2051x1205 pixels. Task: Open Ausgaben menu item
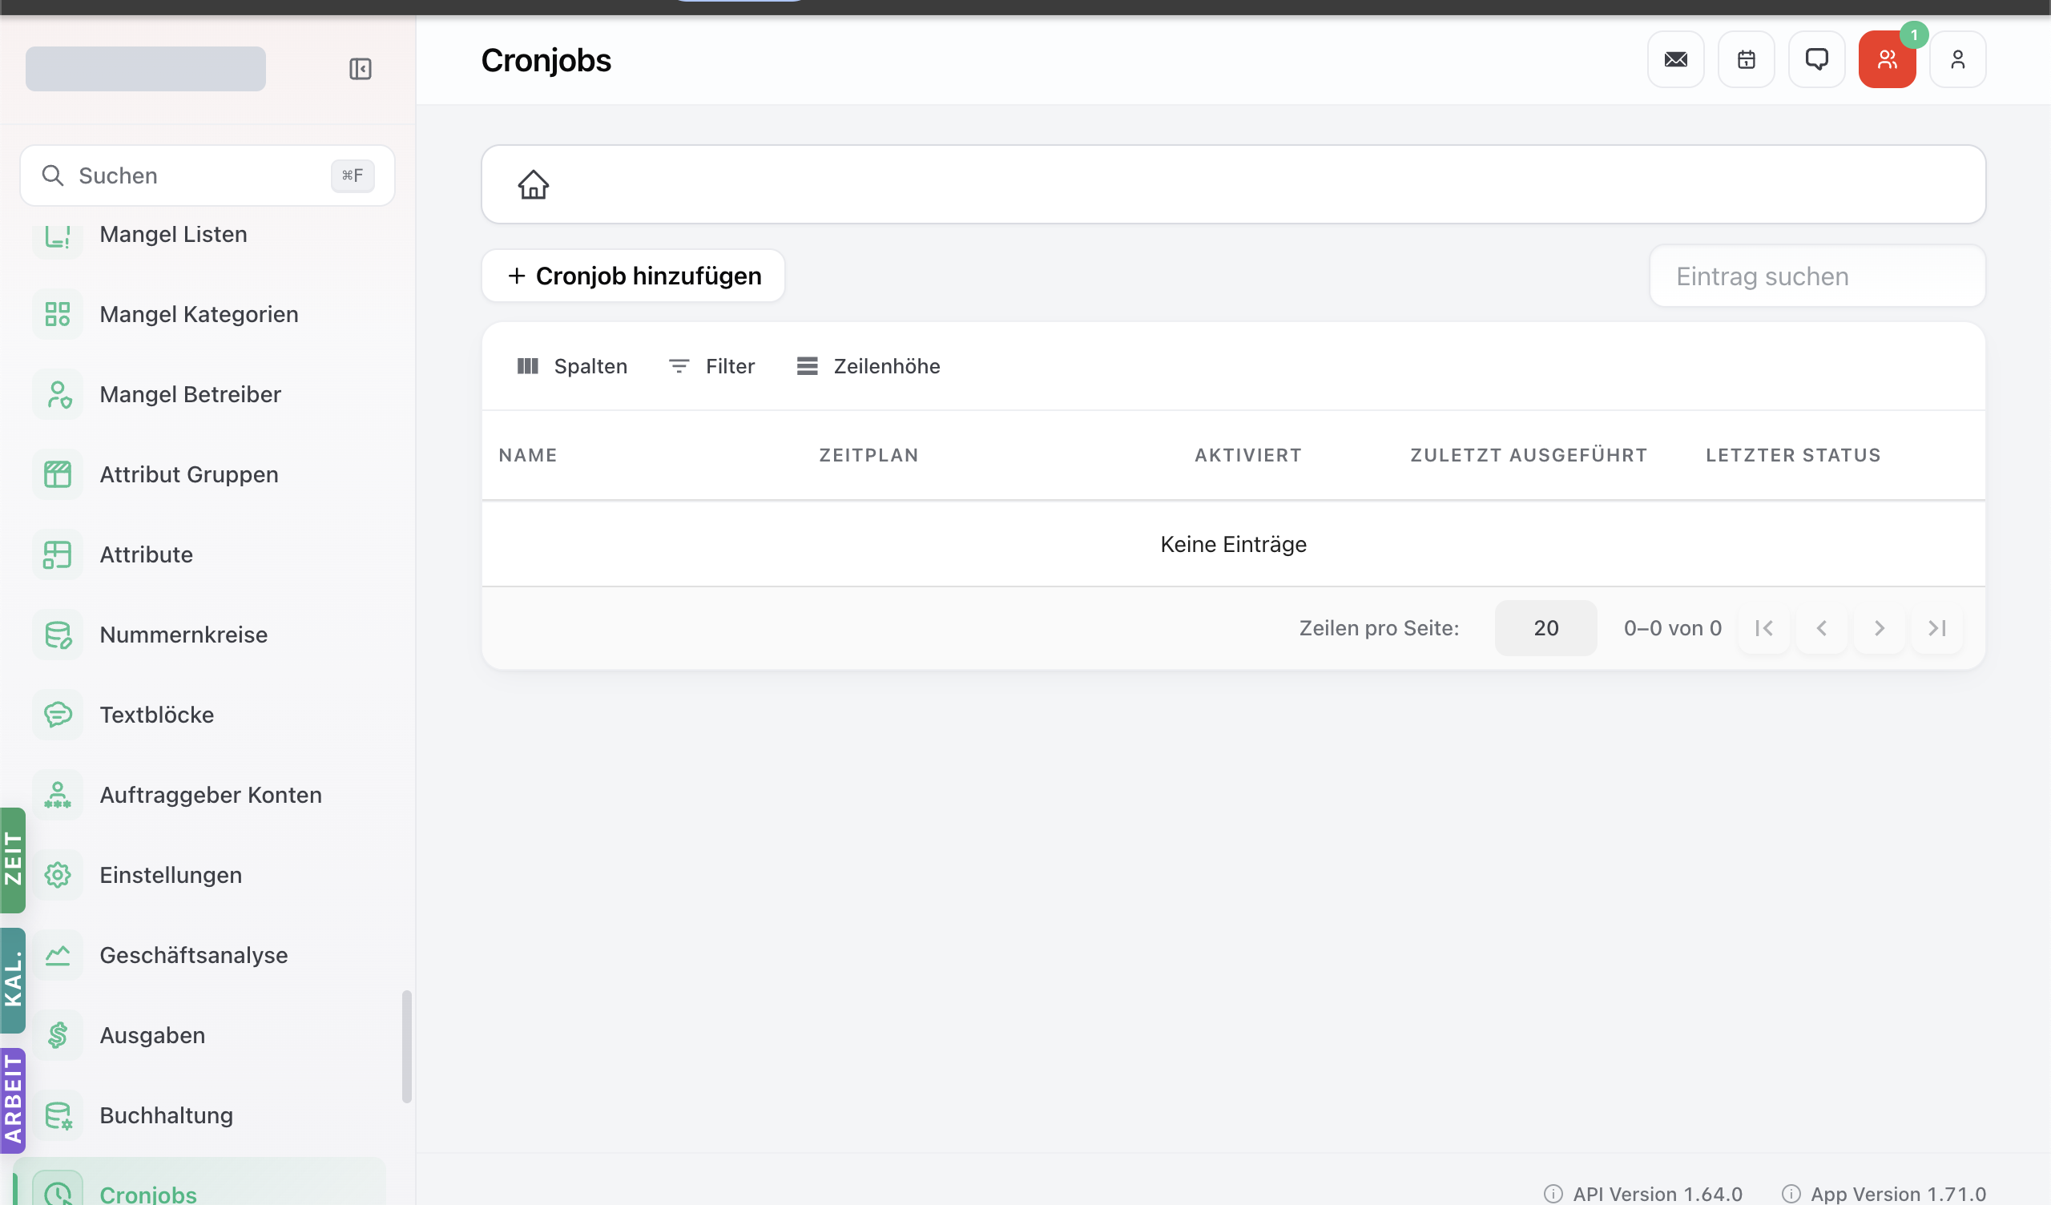[199, 1036]
